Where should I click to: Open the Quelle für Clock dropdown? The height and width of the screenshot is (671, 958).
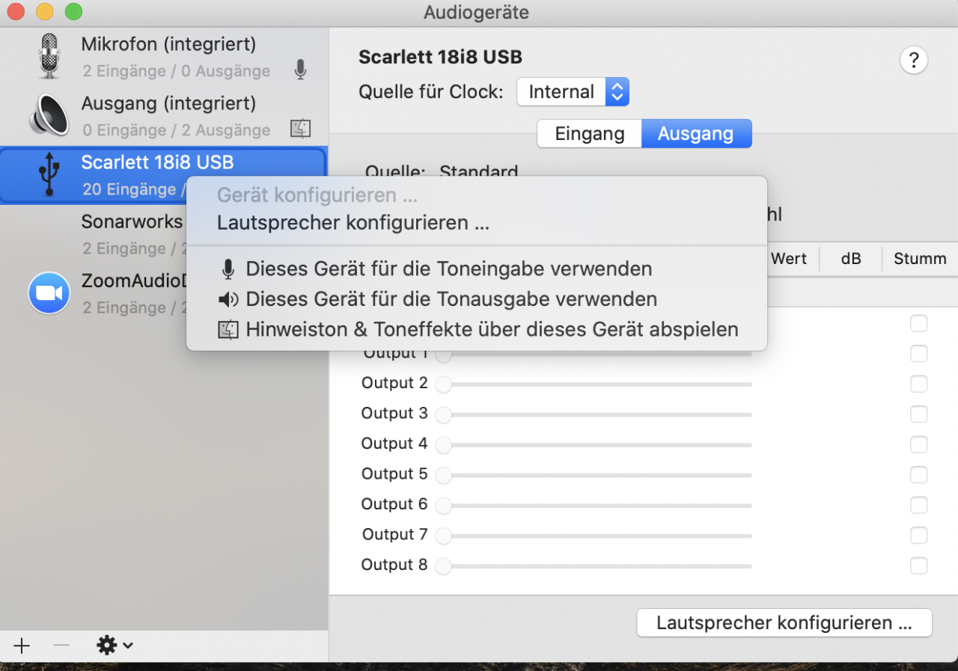pos(573,92)
